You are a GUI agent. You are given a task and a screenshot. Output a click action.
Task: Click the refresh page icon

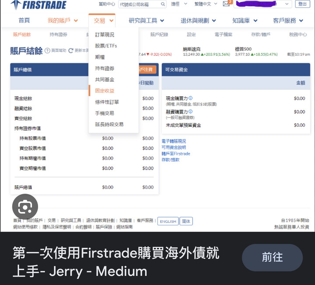(x=71, y=51)
